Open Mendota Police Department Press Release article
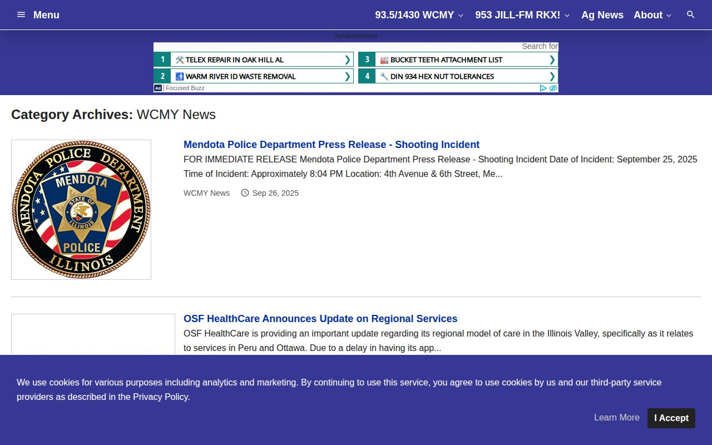The width and height of the screenshot is (712, 445). [332, 145]
